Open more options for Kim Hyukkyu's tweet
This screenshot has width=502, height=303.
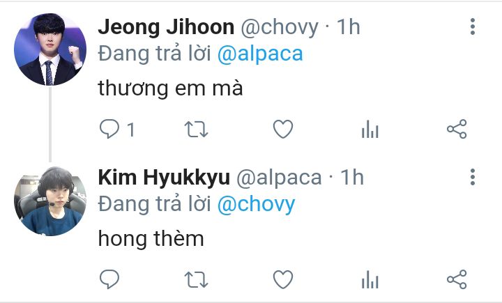pyautogui.click(x=473, y=177)
